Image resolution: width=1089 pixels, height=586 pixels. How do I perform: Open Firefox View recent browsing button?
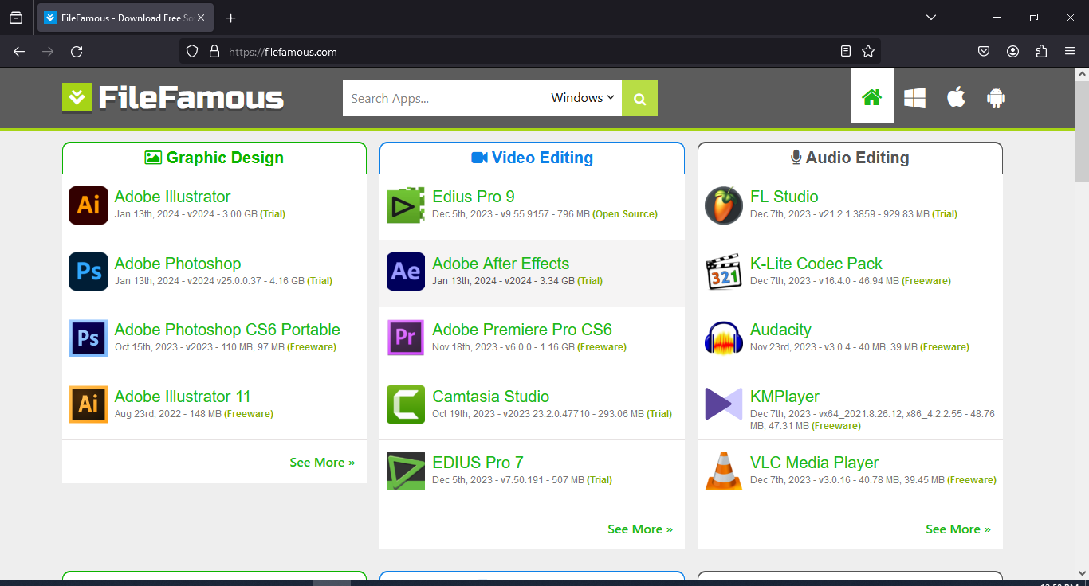coord(16,18)
